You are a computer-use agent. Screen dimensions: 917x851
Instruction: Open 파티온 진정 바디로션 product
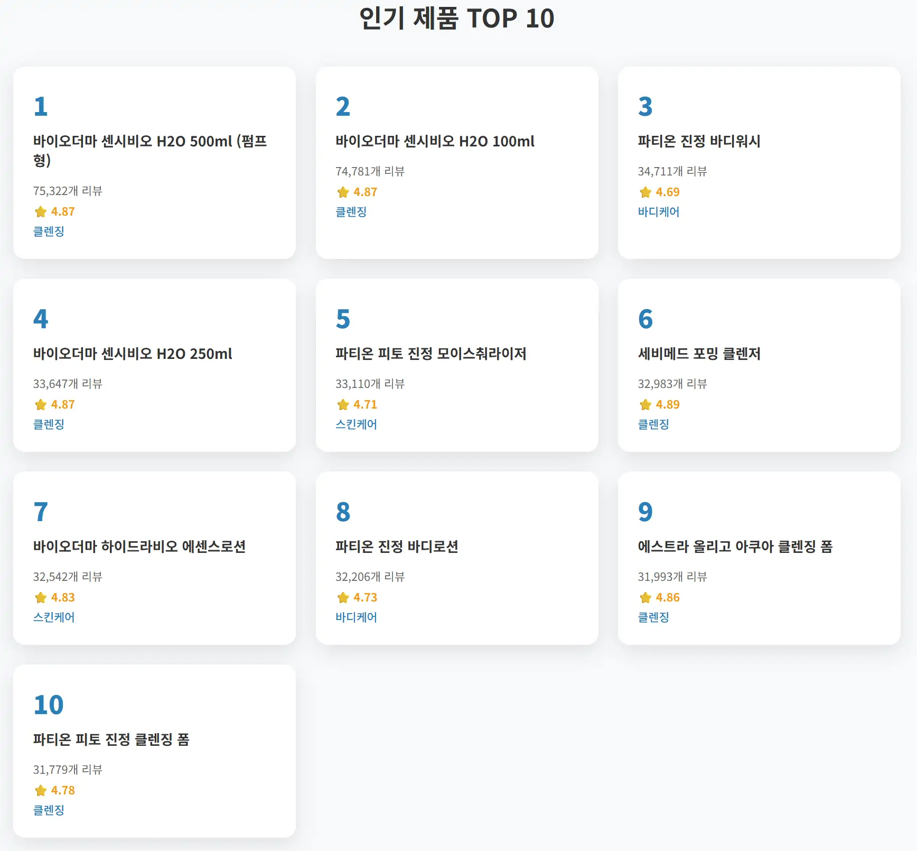coord(397,547)
